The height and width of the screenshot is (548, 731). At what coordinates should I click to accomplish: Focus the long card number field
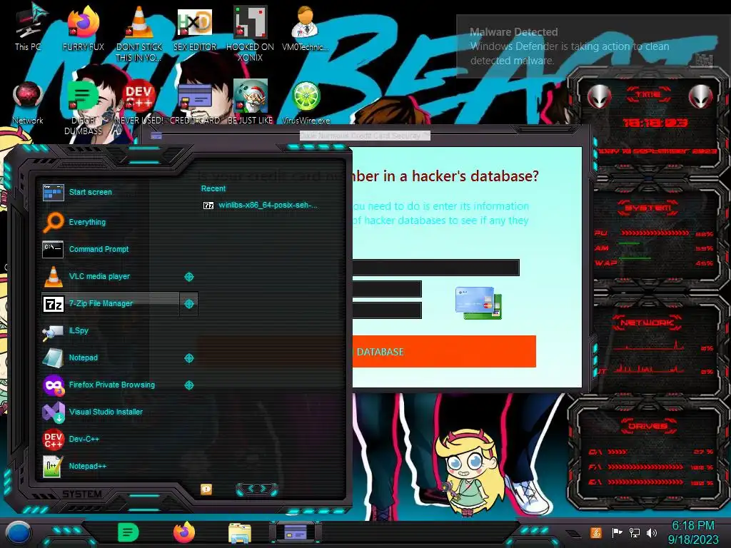click(436, 268)
